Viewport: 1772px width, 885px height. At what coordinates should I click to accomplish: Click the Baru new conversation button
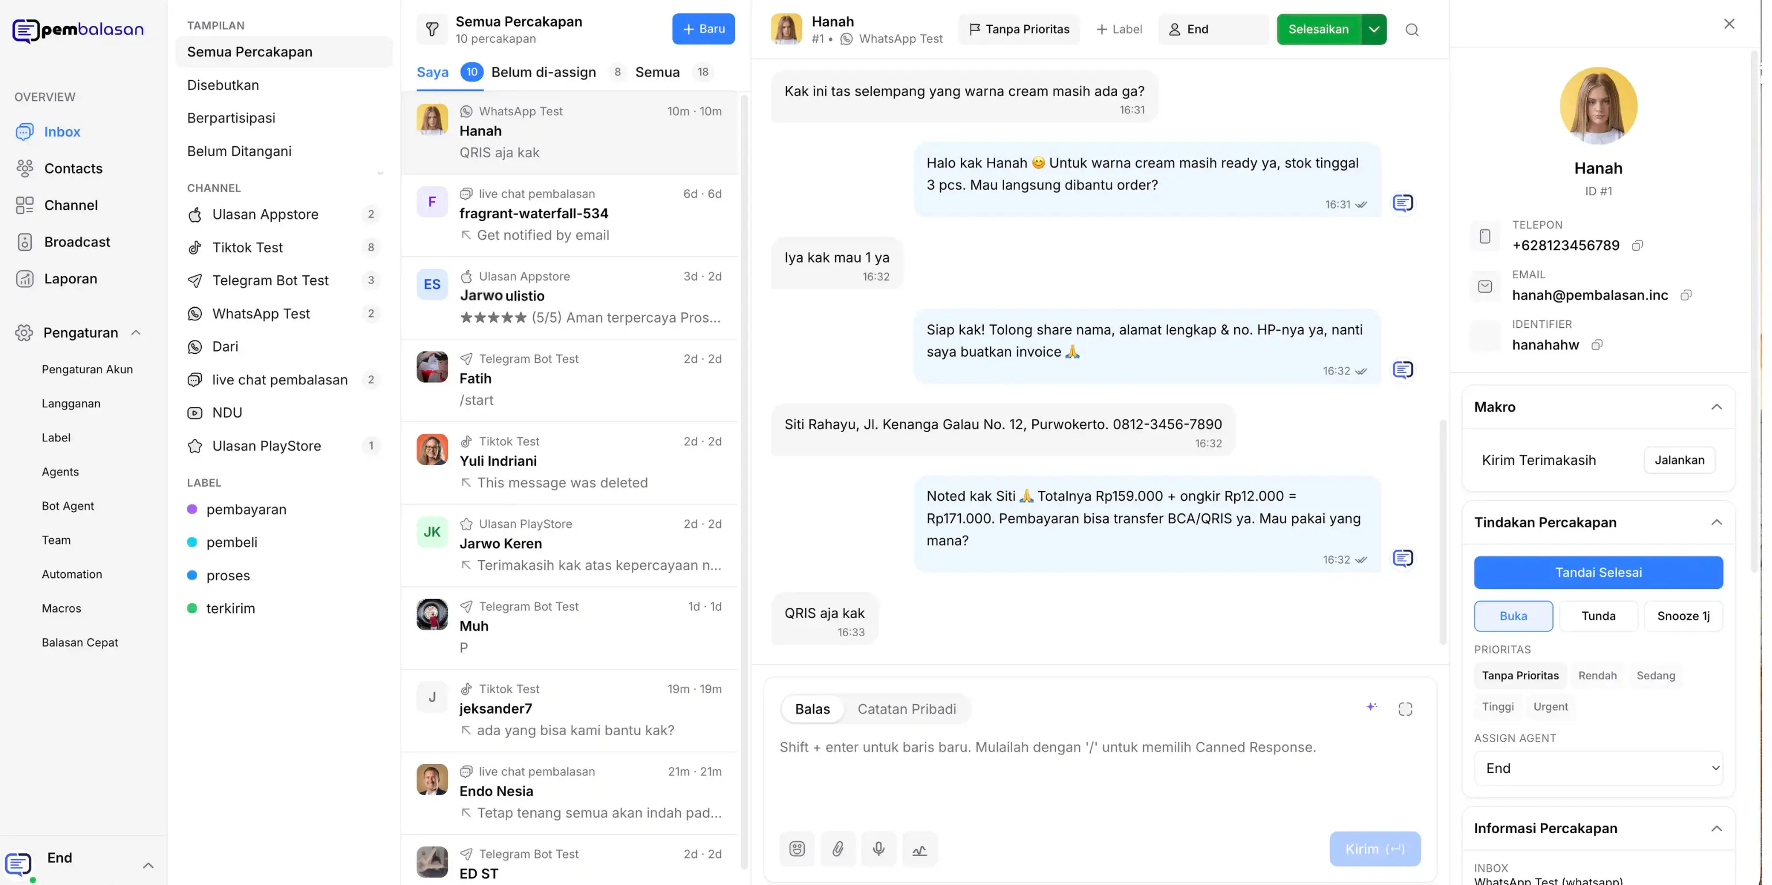click(x=703, y=29)
